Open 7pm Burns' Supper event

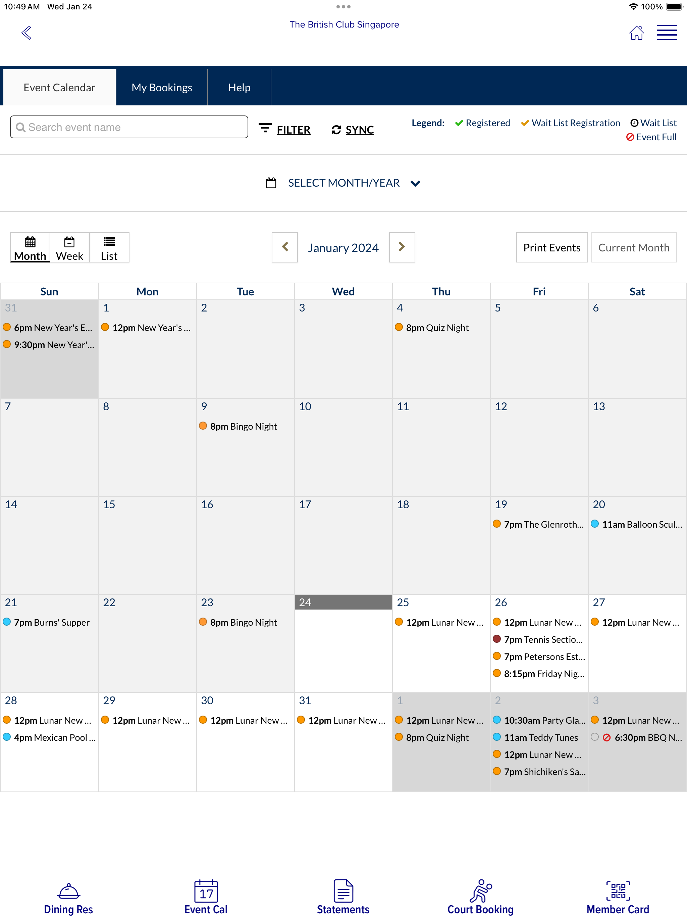(46, 622)
